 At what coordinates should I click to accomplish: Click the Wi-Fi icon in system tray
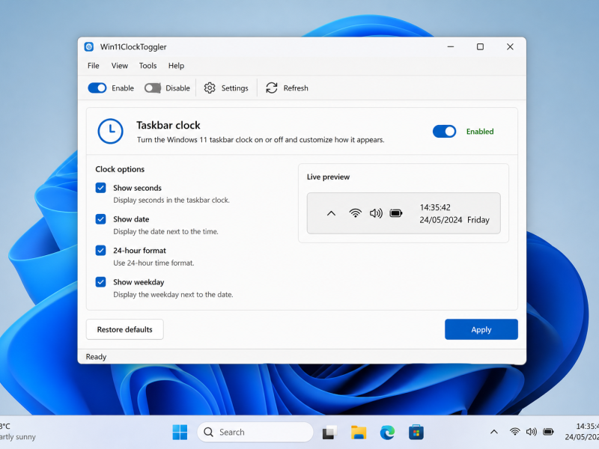click(515, 432)
